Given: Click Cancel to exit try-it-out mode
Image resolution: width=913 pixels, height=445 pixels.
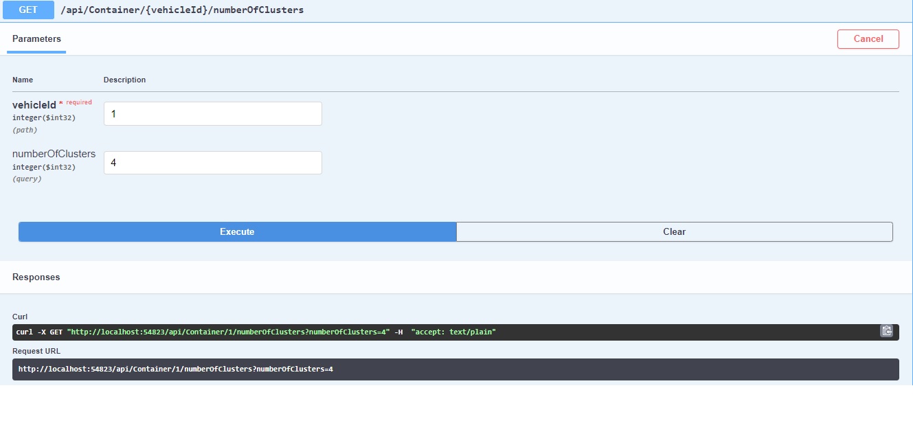Looking at the screenshot, I should pyautogui.click(x=868, y=38).
